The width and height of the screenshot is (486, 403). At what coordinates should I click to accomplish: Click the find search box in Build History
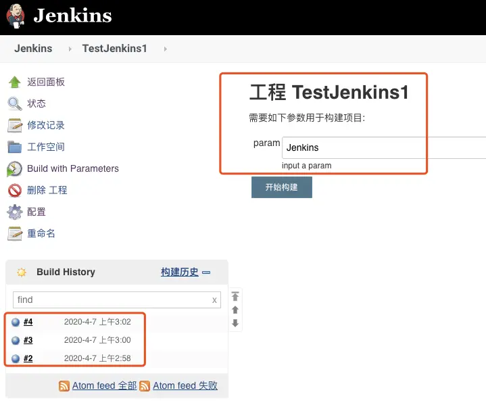coord(117,300)
